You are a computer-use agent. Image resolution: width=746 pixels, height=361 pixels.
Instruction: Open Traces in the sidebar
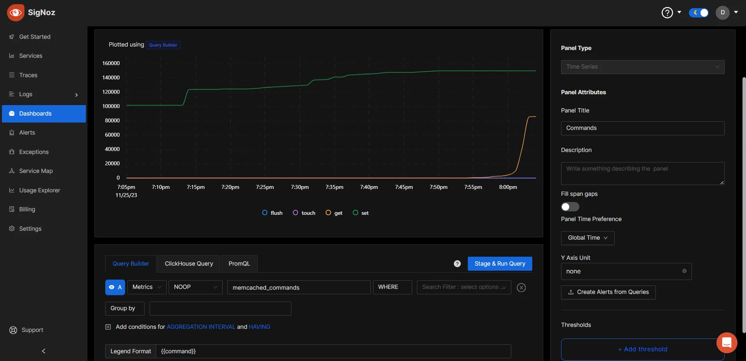click(44, 75)
